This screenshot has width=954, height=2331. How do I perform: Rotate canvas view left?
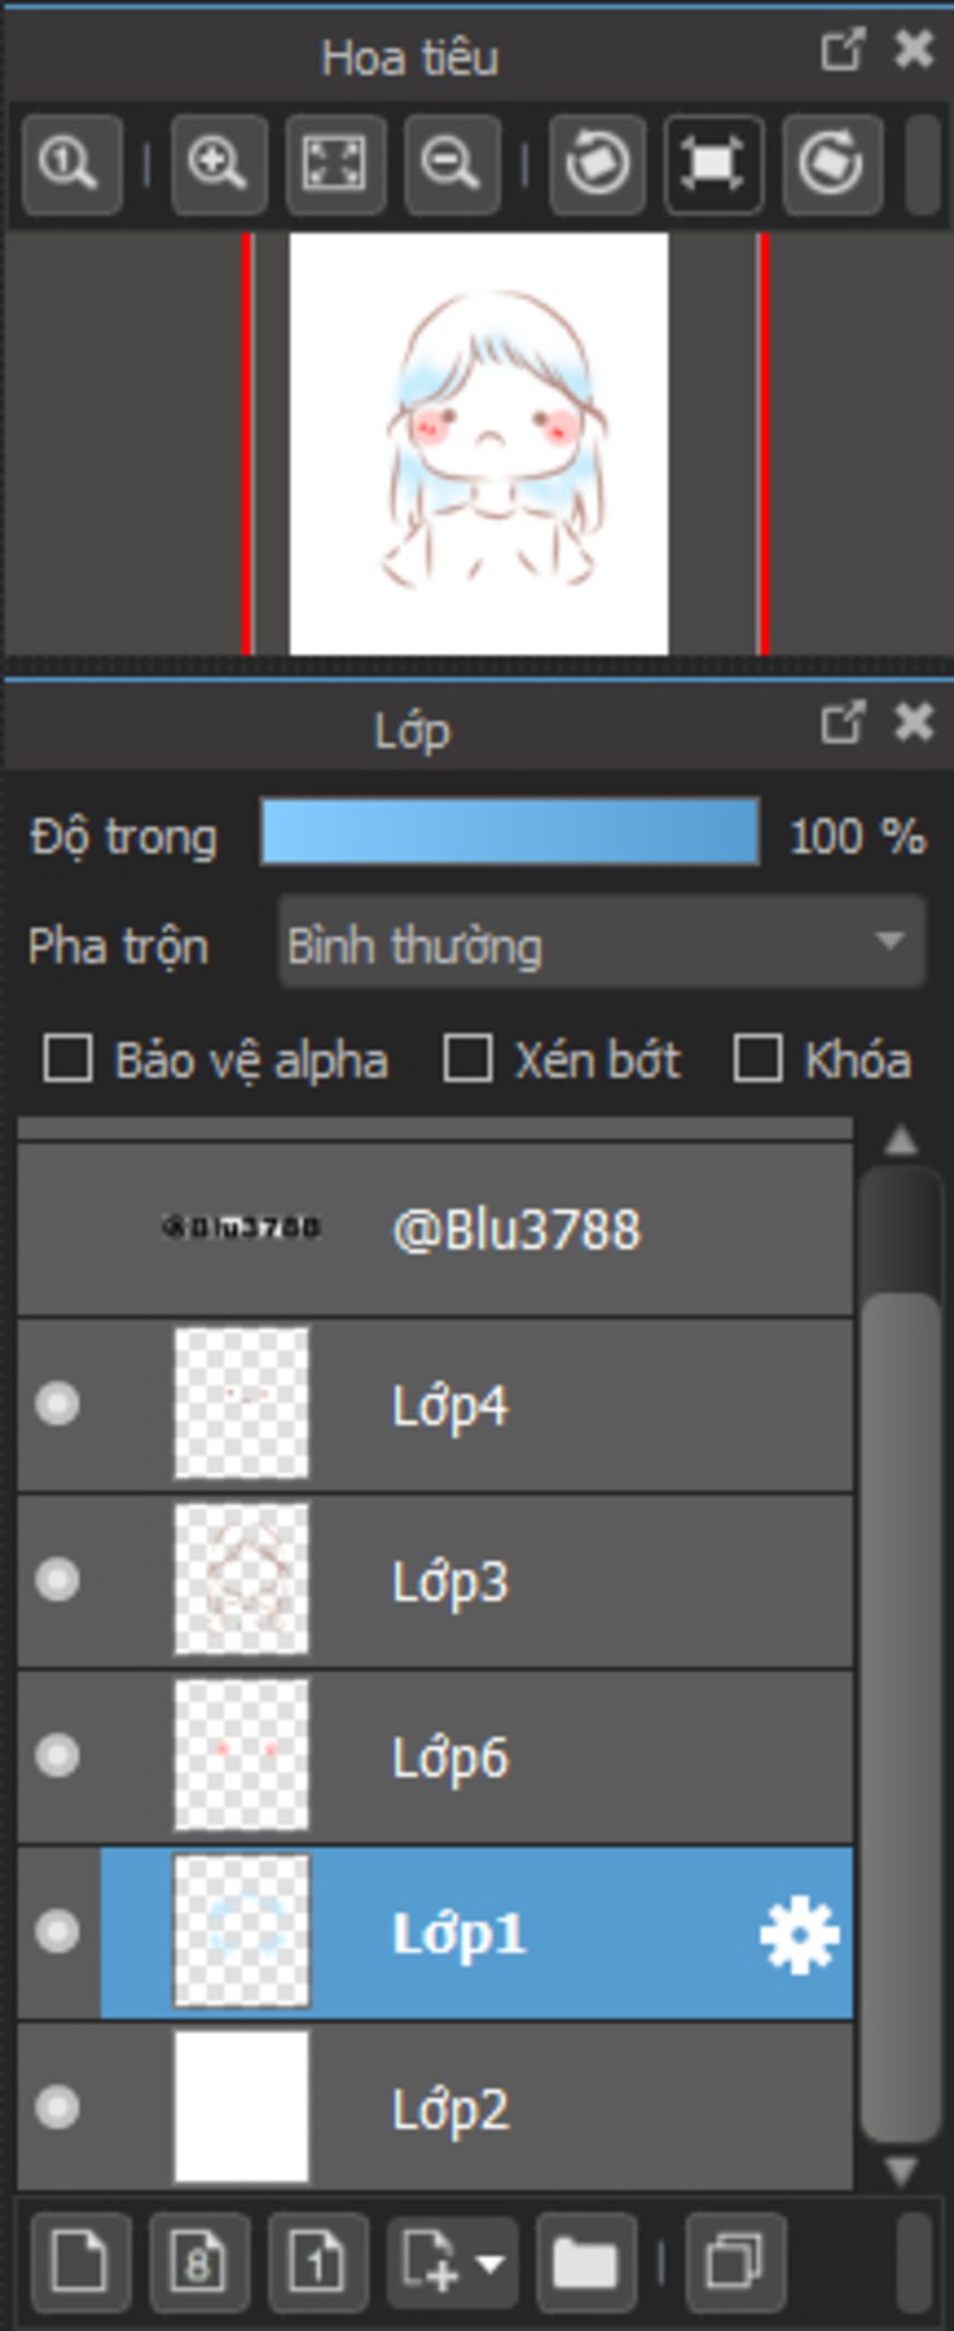[x=597, y=165]
